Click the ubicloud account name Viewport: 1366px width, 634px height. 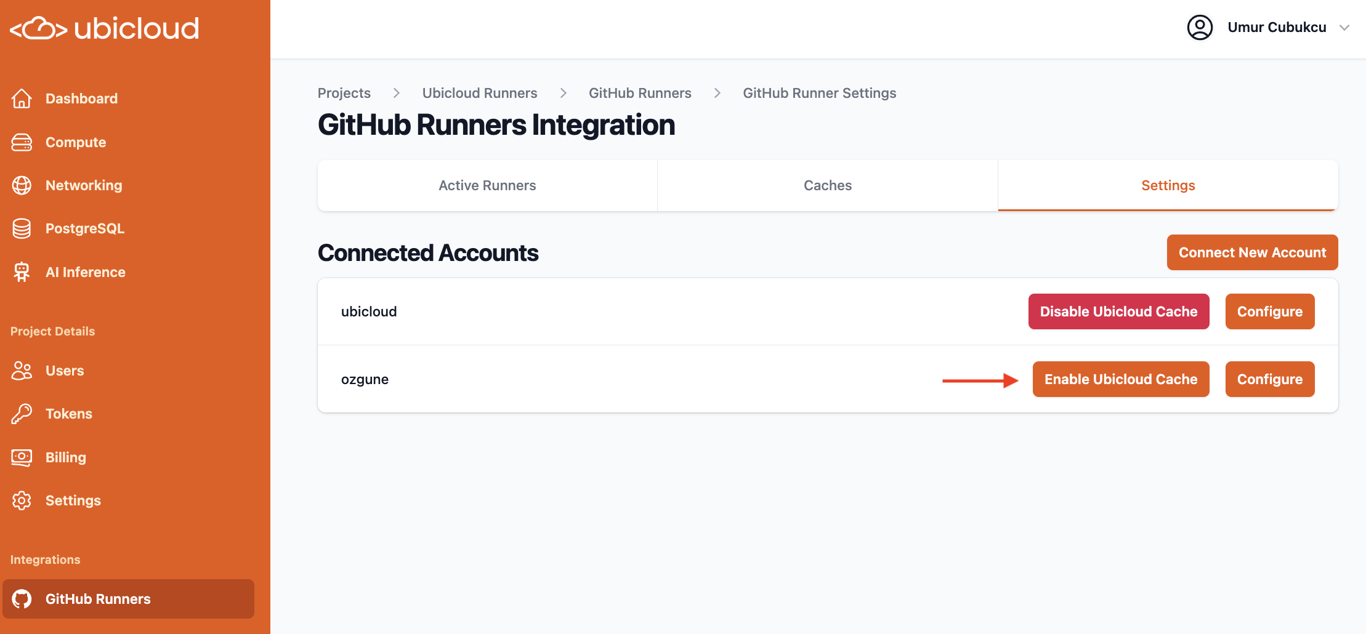click(369, 311)
